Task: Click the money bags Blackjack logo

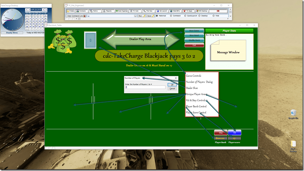Action: click(x=62, y=42)
